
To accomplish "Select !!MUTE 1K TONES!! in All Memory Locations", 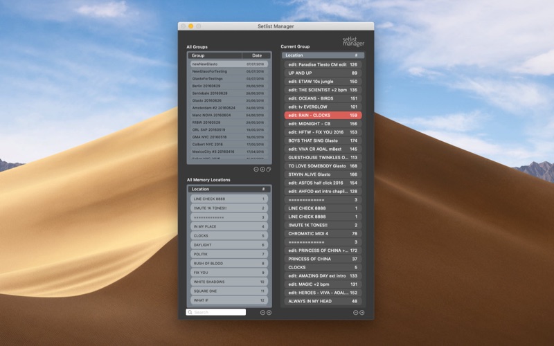I will 229,208.
